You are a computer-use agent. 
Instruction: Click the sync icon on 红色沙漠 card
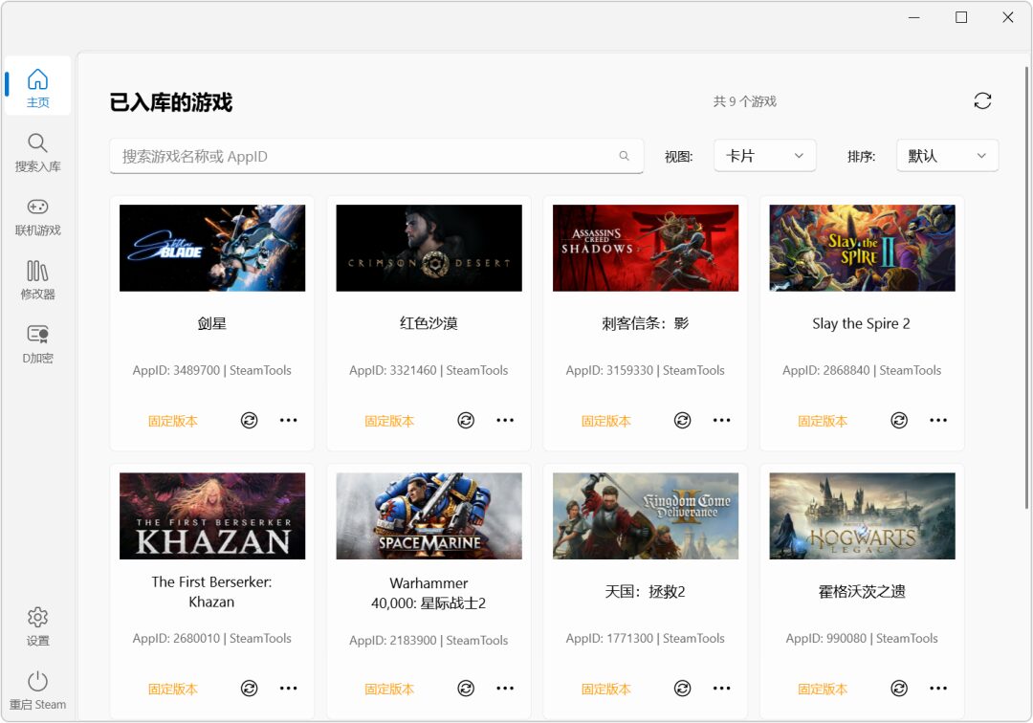click(x=466, y=420)
